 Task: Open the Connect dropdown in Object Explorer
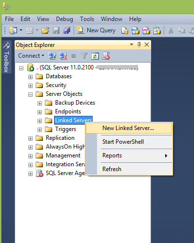coord(31,56)
